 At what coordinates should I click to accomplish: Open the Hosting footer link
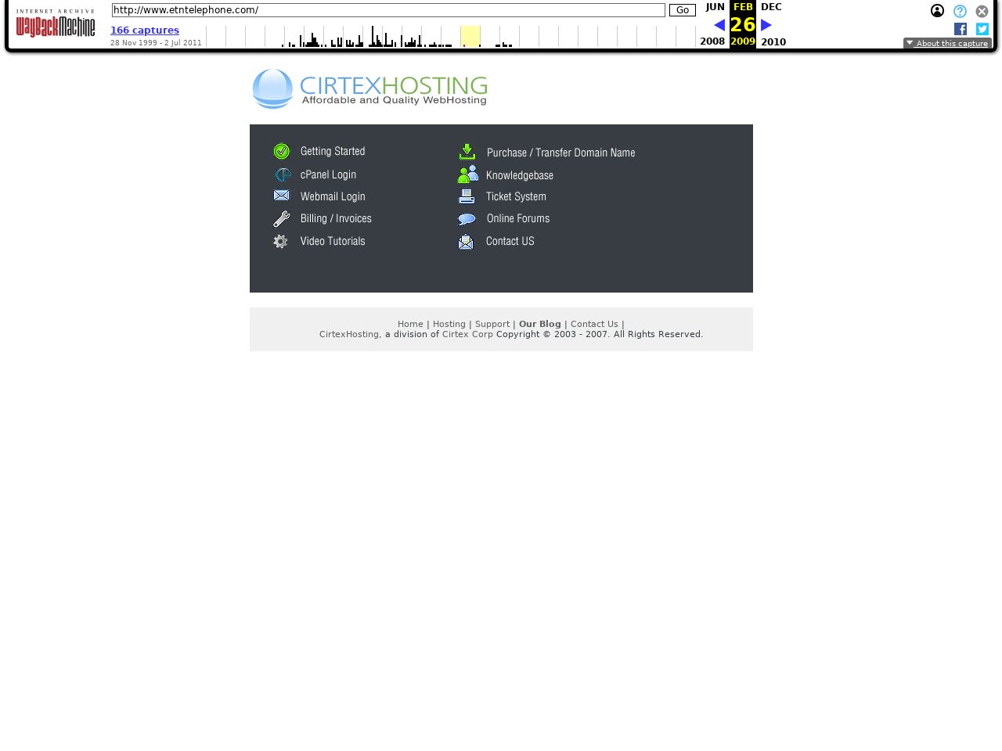coord(449,324)
